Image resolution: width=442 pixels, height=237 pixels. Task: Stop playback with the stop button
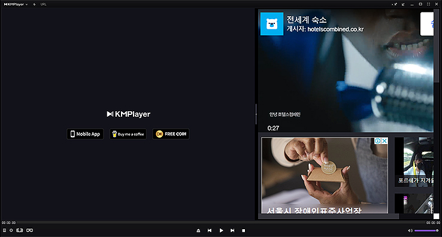tap(244, 230)
